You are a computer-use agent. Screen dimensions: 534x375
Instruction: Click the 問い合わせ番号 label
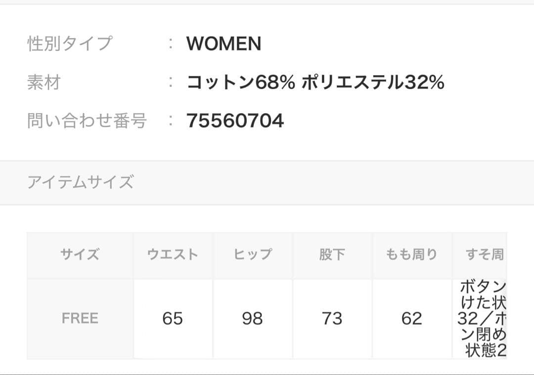point(87,121)
